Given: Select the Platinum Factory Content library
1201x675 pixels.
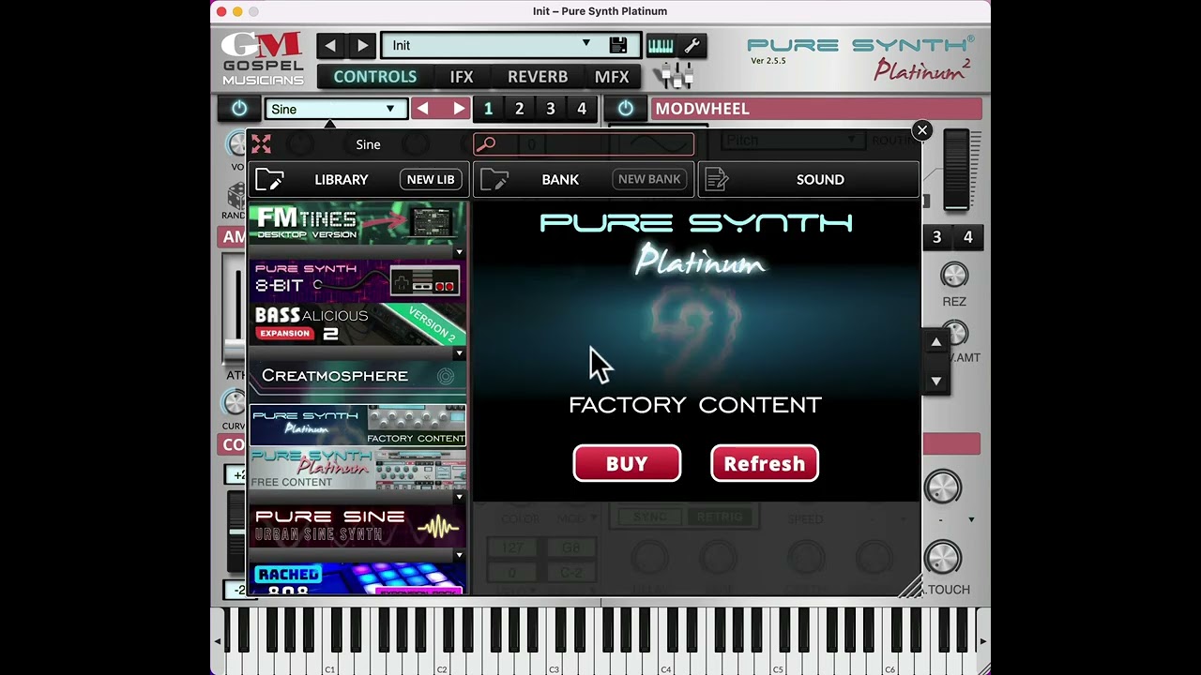Looking at the screenshot, I should [x=357, y=425].
